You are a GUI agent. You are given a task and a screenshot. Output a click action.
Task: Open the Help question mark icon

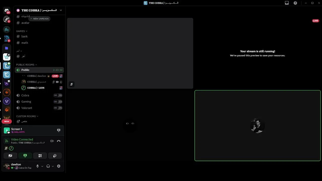(295, 3)
